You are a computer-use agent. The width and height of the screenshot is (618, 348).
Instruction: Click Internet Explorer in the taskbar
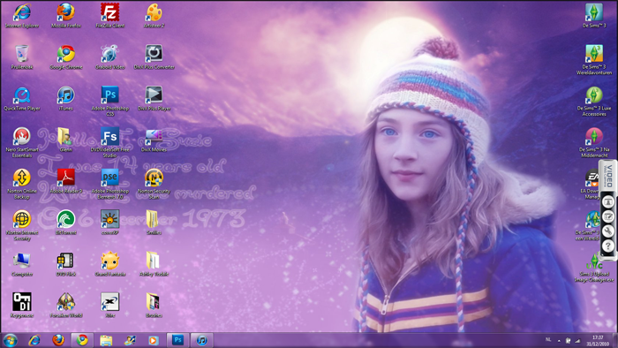pyautogui.click(x=34, y=340)
